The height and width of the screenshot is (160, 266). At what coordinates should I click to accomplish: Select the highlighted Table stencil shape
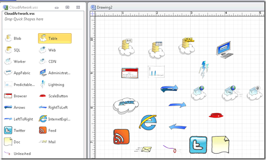point(55,38)
